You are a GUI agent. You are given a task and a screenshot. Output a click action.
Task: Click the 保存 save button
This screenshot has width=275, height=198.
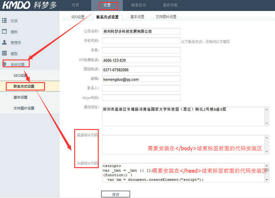115,194
